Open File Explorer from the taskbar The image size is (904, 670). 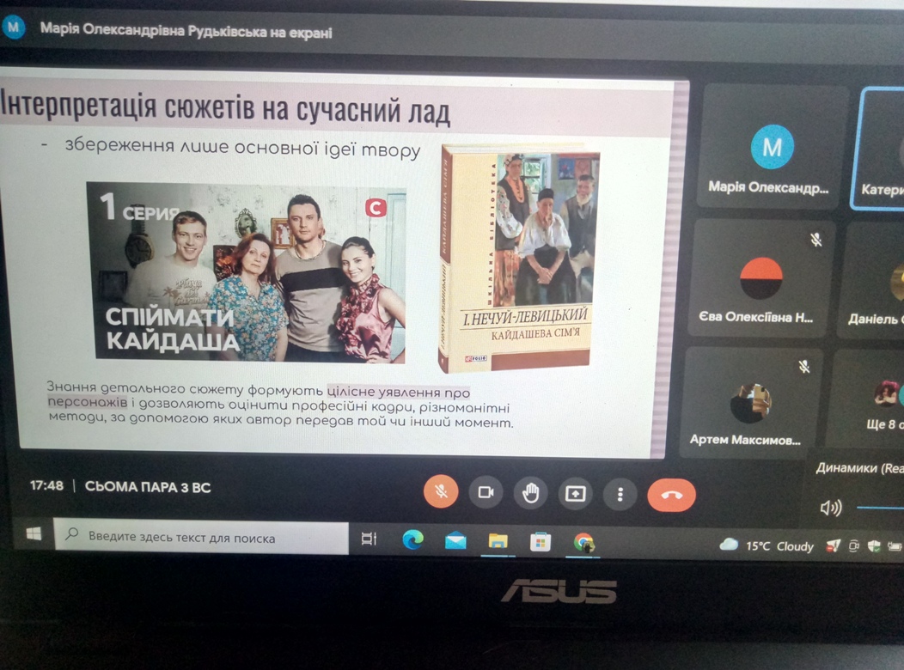498,541
